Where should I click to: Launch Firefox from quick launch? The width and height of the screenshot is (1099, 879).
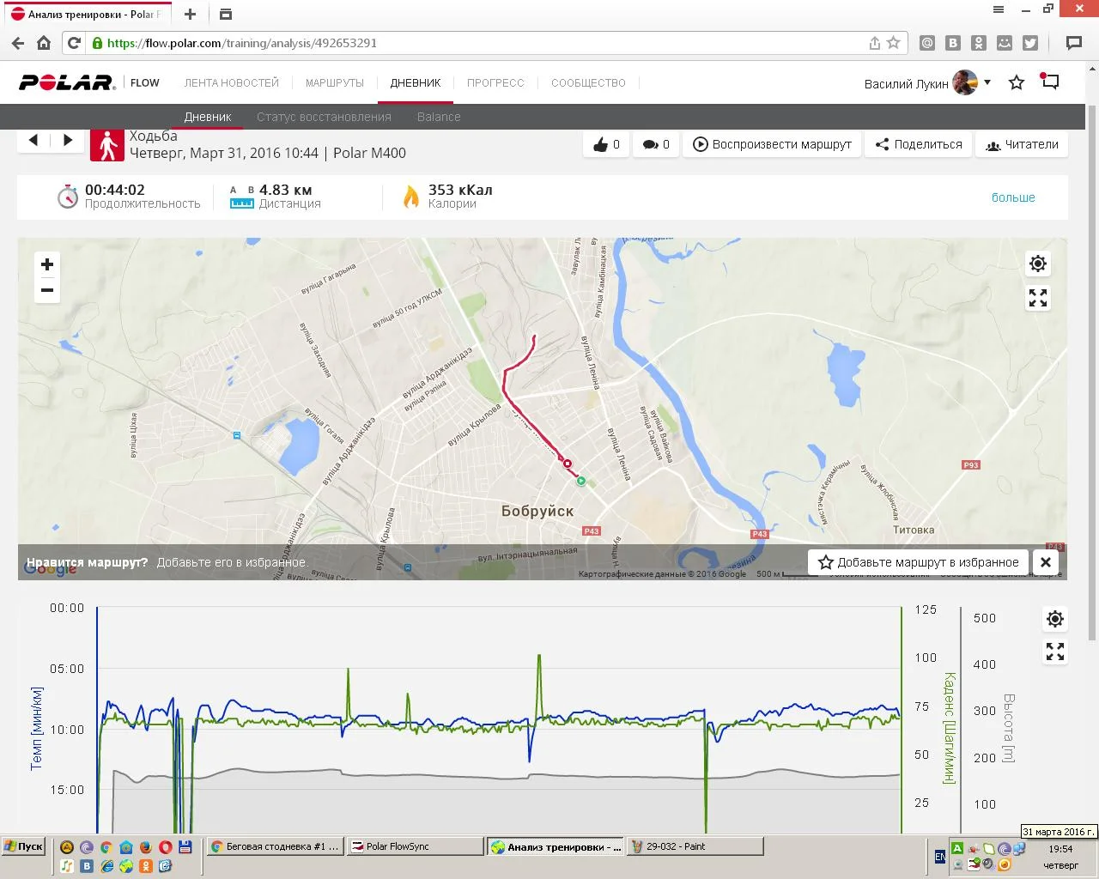click(146, 847)
